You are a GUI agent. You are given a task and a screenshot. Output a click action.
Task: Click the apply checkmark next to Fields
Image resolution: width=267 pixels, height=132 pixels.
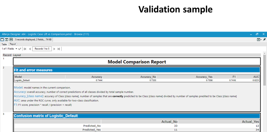(20, 49)
